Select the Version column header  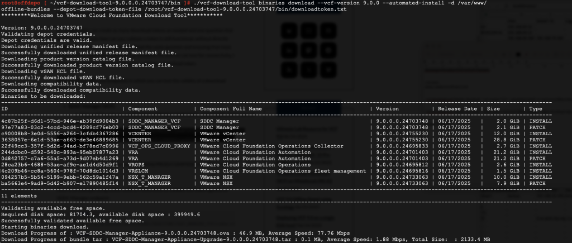(x=388, y=109)
